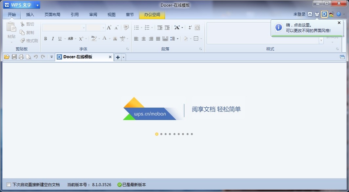Click the blue Help question mark icon
This screenshot has height=192, width=349.
click(339, 14)
